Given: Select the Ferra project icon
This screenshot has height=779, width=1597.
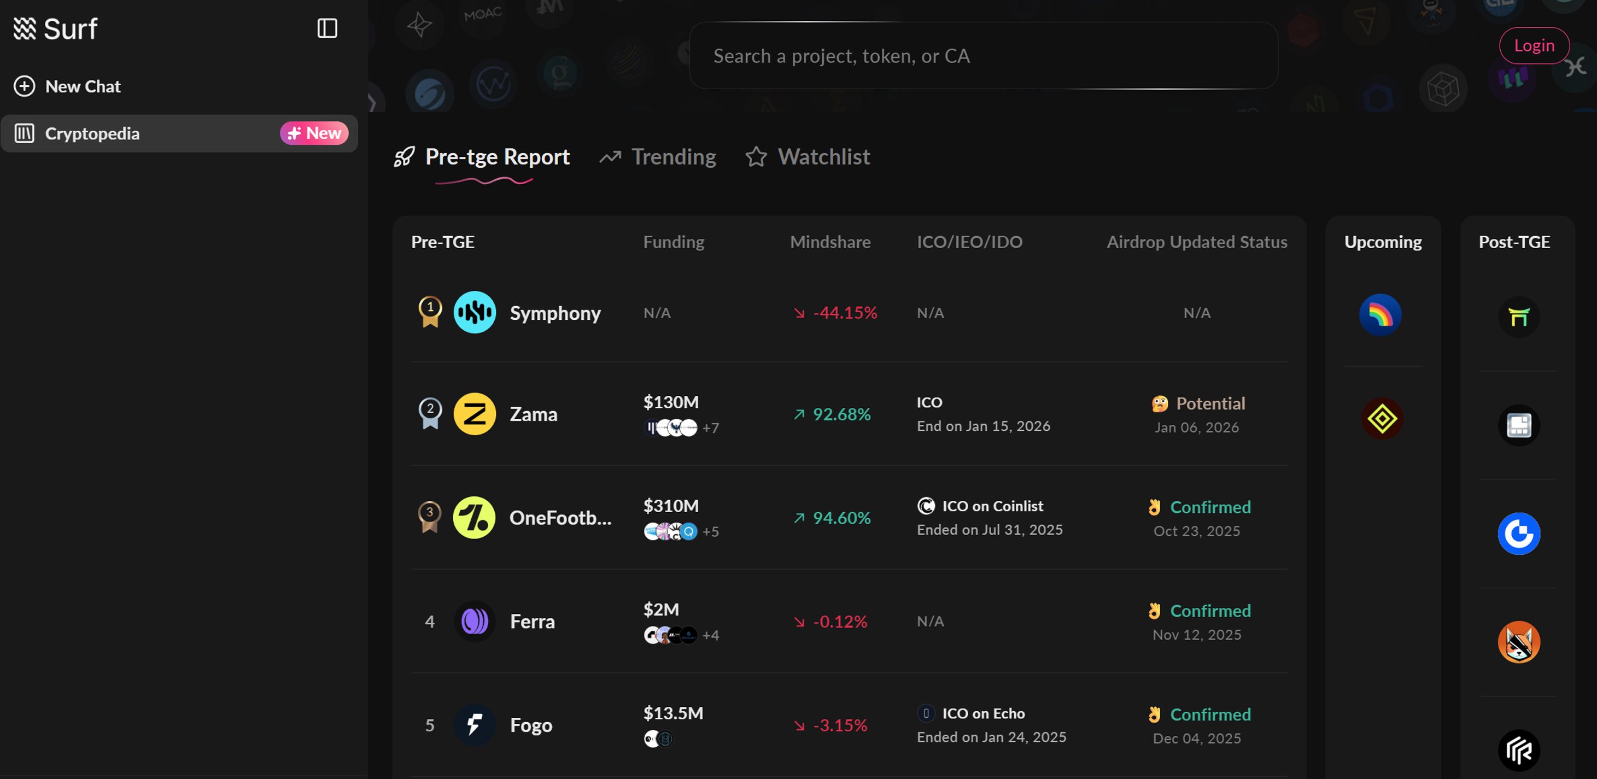Looking at the screenshot, I should click(474, 621).
